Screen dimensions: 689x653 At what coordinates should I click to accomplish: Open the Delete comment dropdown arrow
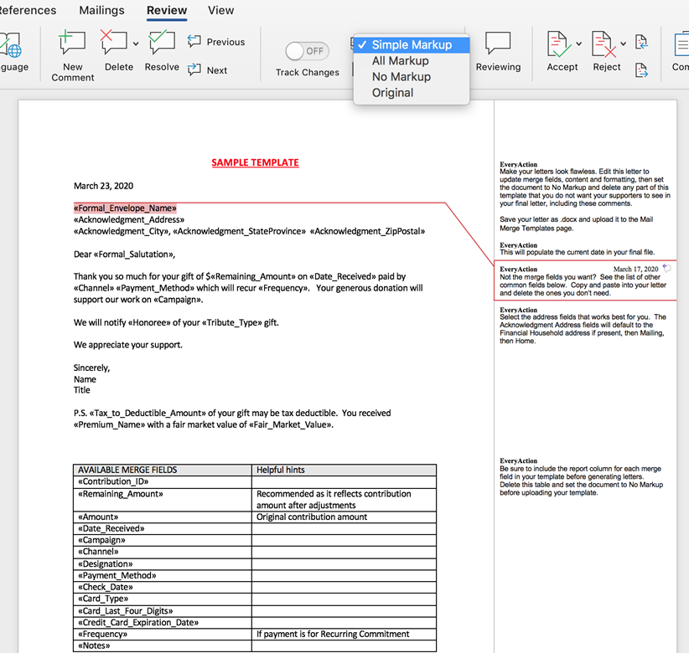[132, 42]
